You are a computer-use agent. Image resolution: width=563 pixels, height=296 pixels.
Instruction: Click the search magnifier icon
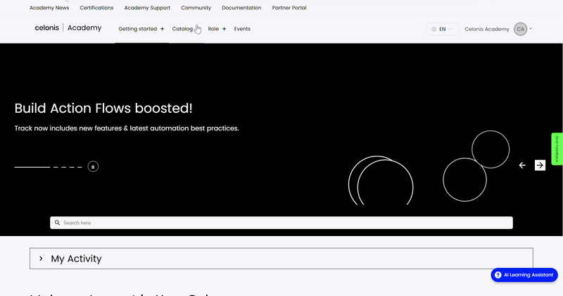pos(57,223)
